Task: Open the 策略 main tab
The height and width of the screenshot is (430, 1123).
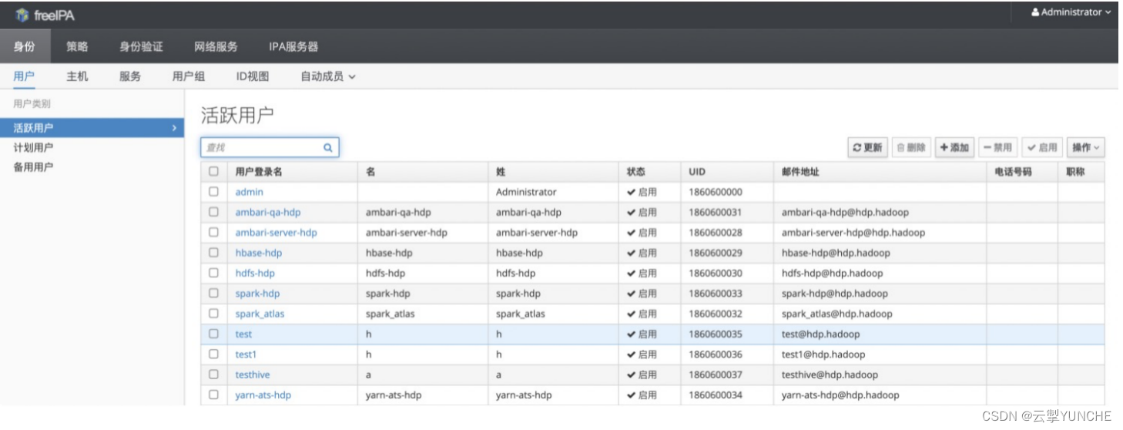Action: click(x=77, y=46)
